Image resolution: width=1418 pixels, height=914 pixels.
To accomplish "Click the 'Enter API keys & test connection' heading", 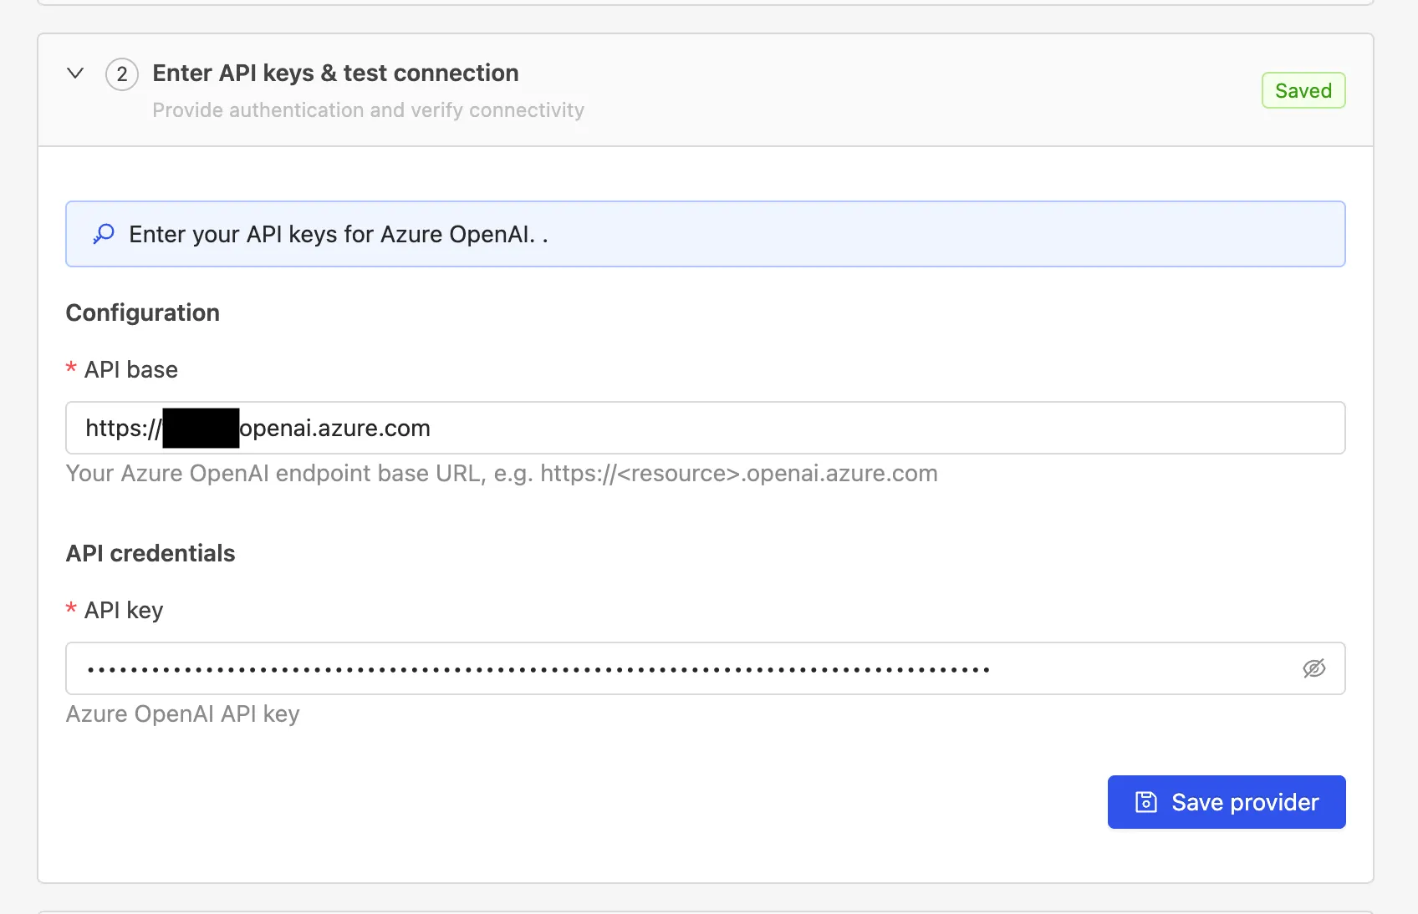I will 335,74.
